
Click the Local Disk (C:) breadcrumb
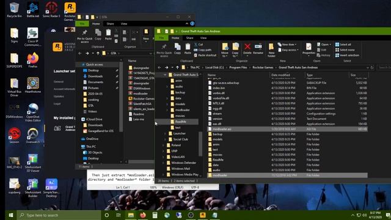click(214, 67)
